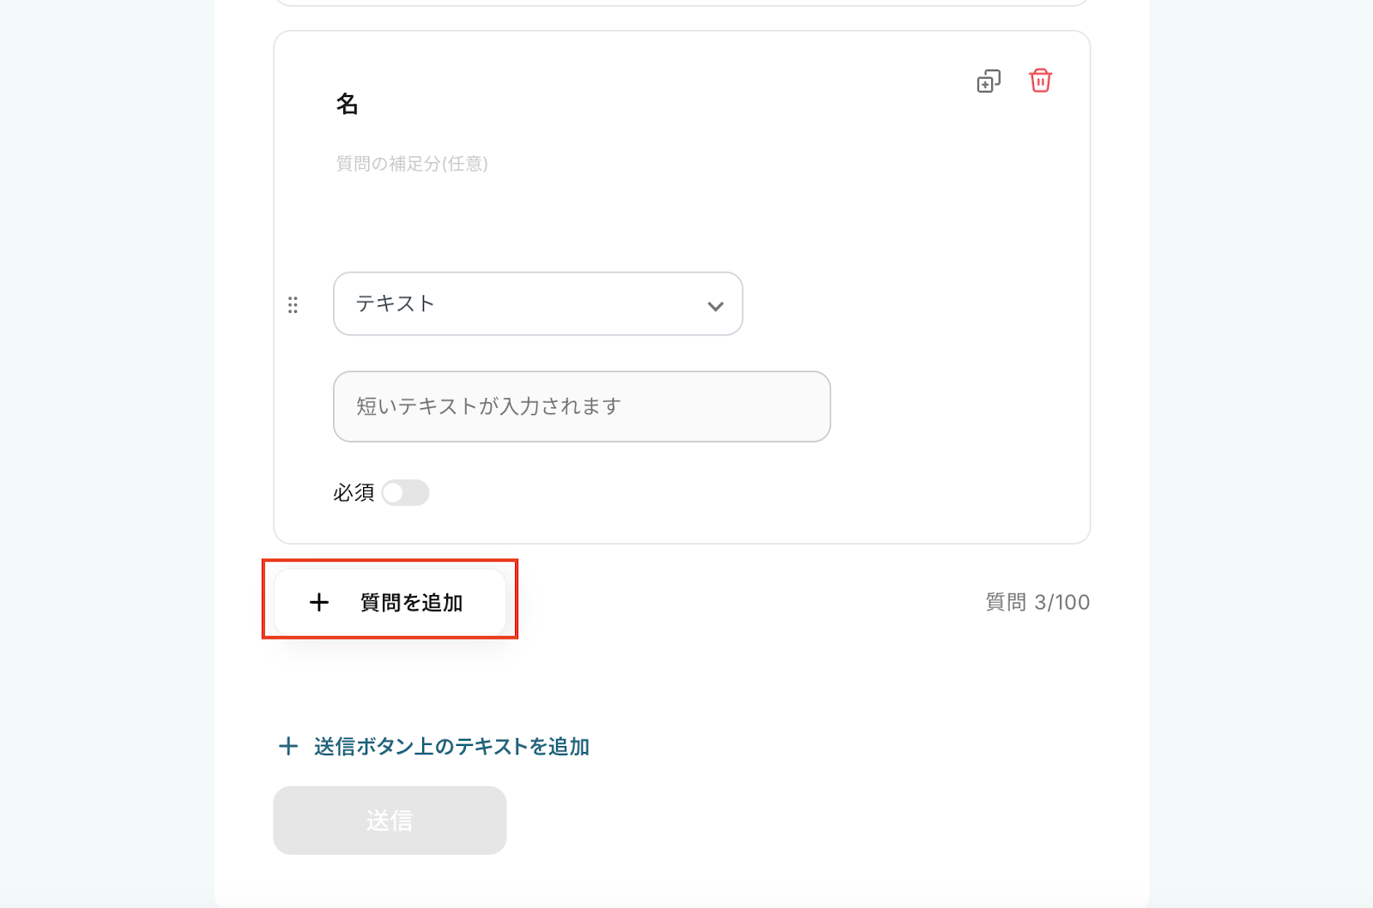Click the plus icon before 送信ボタン上のテキストを追加
The image size is (1373, 908).
tap(288, 746)
